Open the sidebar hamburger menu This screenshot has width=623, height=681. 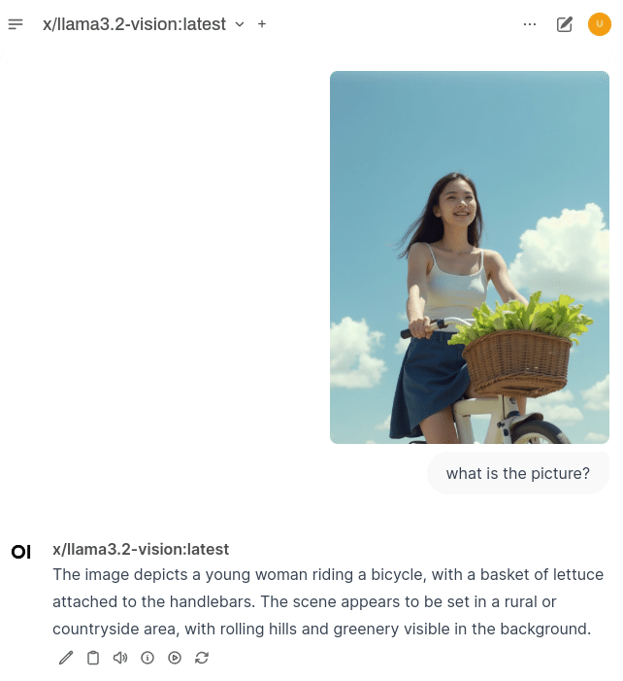click(16, 24)
